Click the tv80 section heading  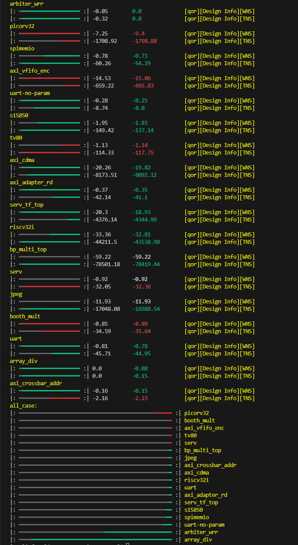point(16,138)
